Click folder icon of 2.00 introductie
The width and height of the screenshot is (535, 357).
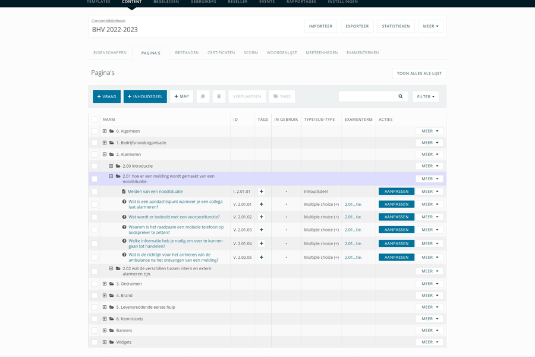coord(118,166)
